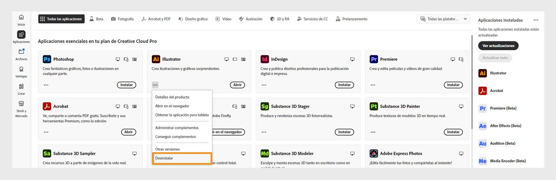Viewport: 556px width, 180px height.
Task: Open more options on the Photoshop card
Action: click(x=46, y=85)
